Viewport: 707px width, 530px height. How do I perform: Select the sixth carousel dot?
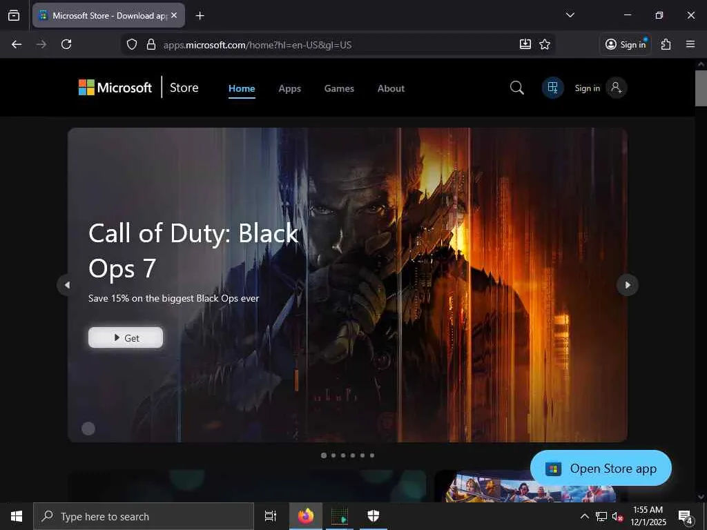click(372, 455)
